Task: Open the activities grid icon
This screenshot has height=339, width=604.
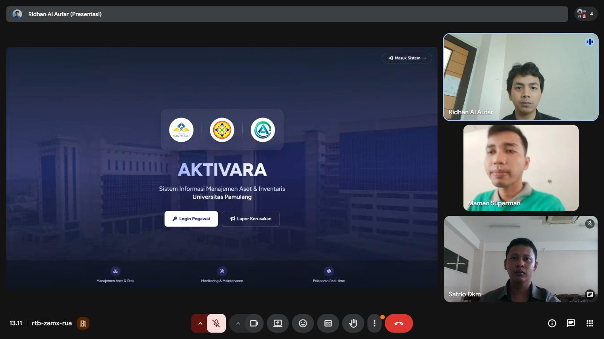Action: tap(589, 323)
